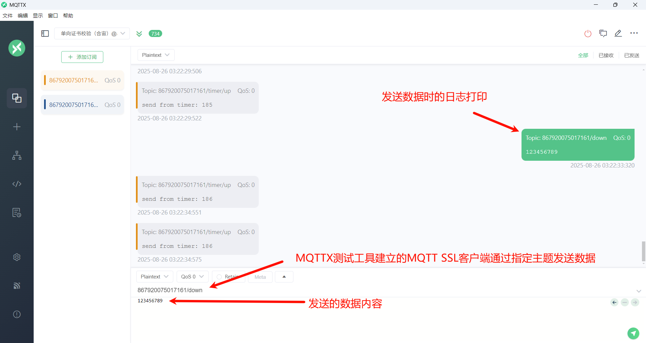
Task: Open the 帮助 menu
Action: pyautogui.click(x=68, y=15)
